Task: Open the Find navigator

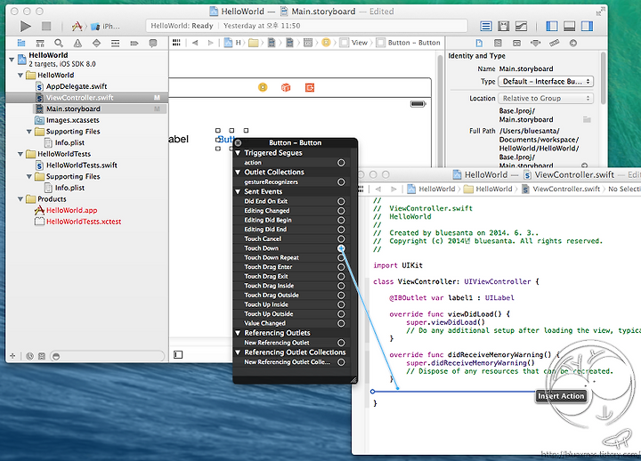Action: tap(59, 43)
